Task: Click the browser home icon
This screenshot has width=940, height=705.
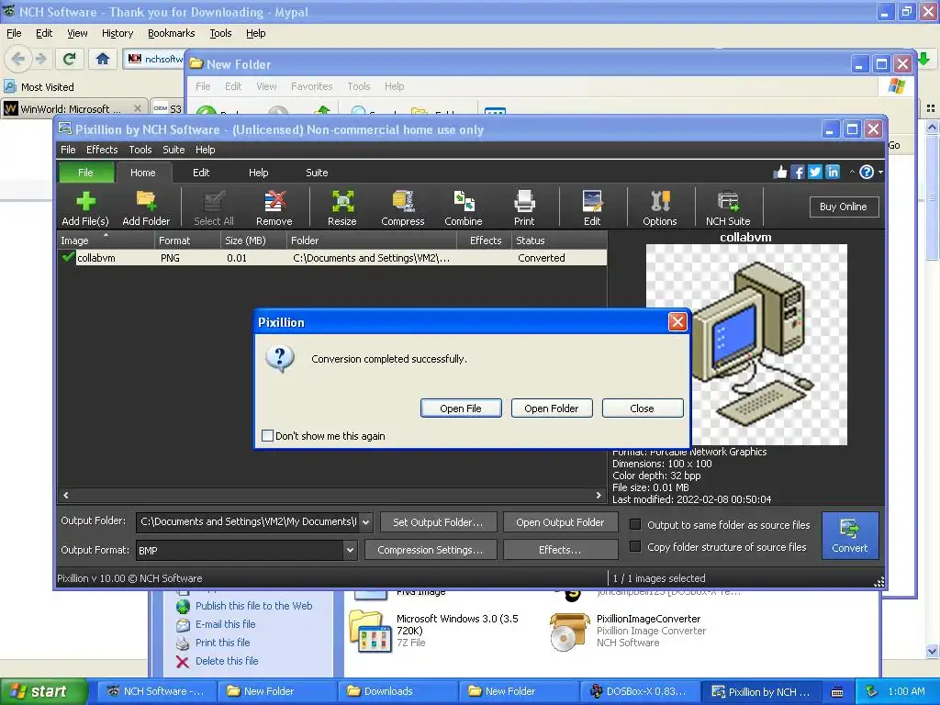Action: coord(103,59)
